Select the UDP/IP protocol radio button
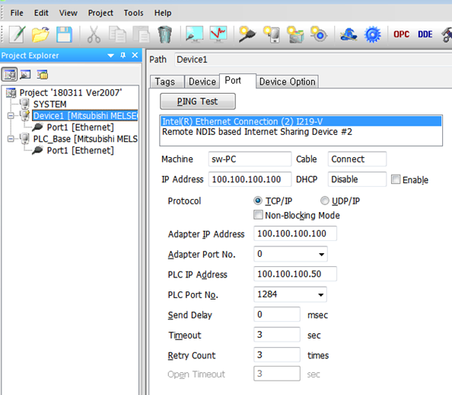452x395 pixels. [325, 201]
